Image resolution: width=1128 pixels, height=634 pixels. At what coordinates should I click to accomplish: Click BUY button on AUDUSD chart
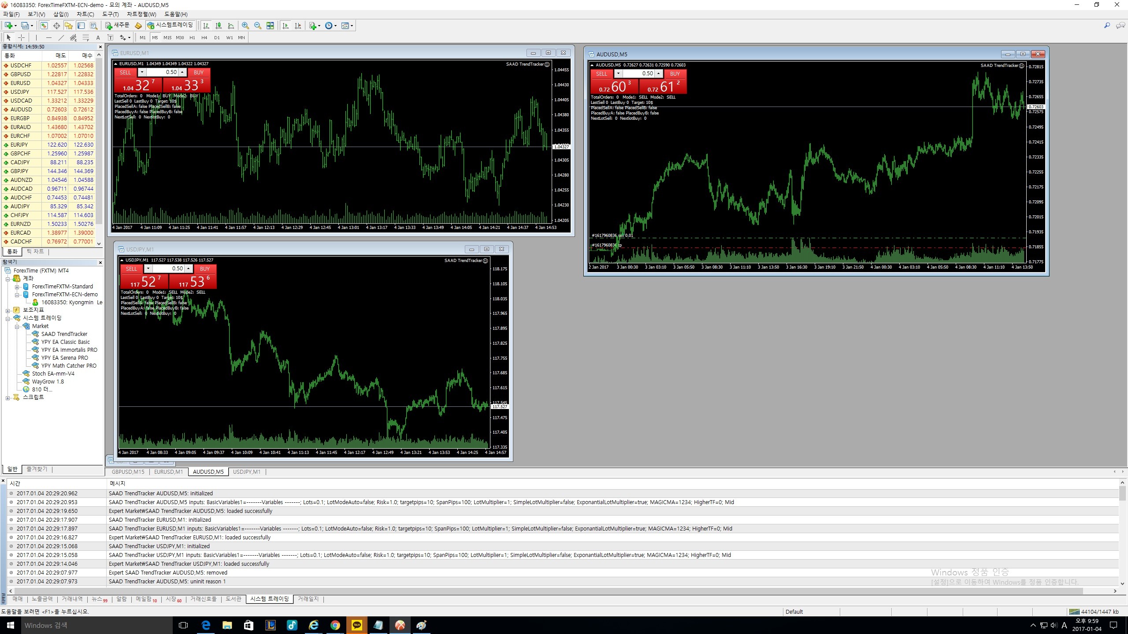(675, 74)
